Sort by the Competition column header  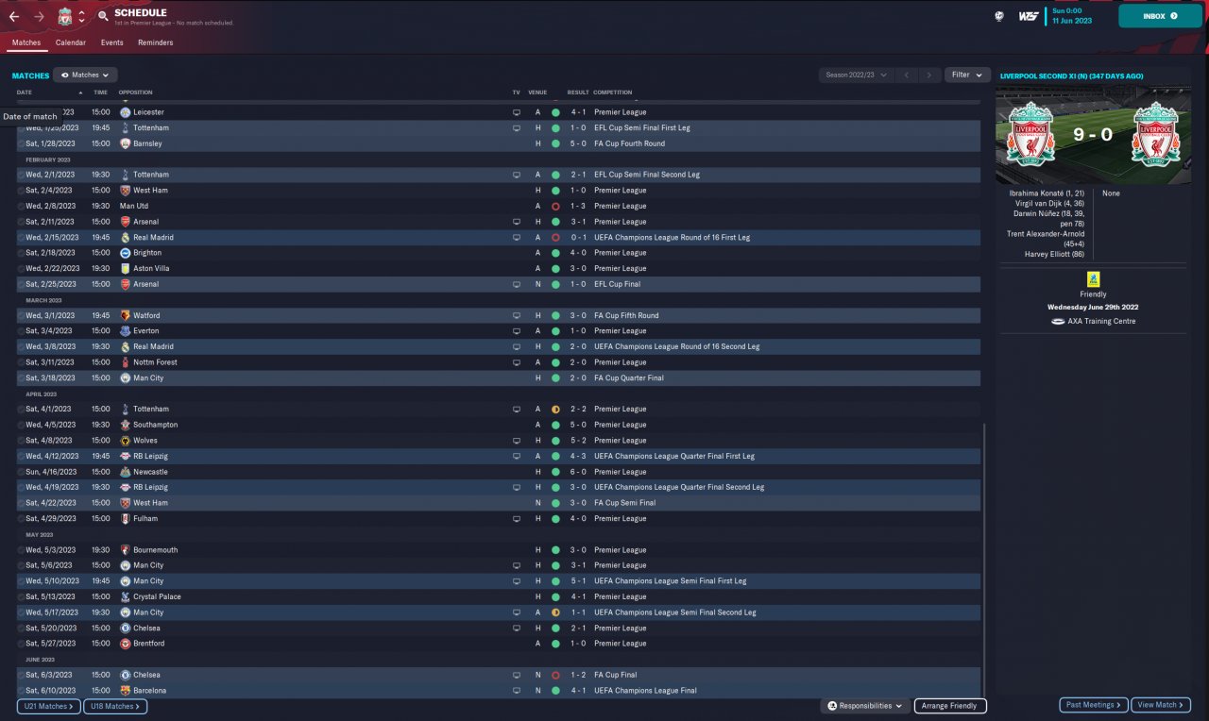pyautogui.click(x=613, y=92)
